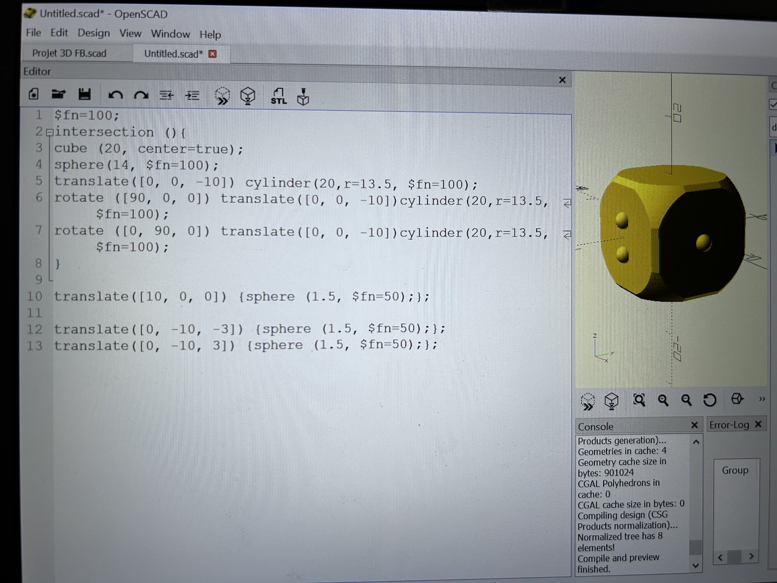This screenshot has height=583, width=777.
Task: Click the Error-Log scroll right arrow
Action: click(x=751, y=556)
